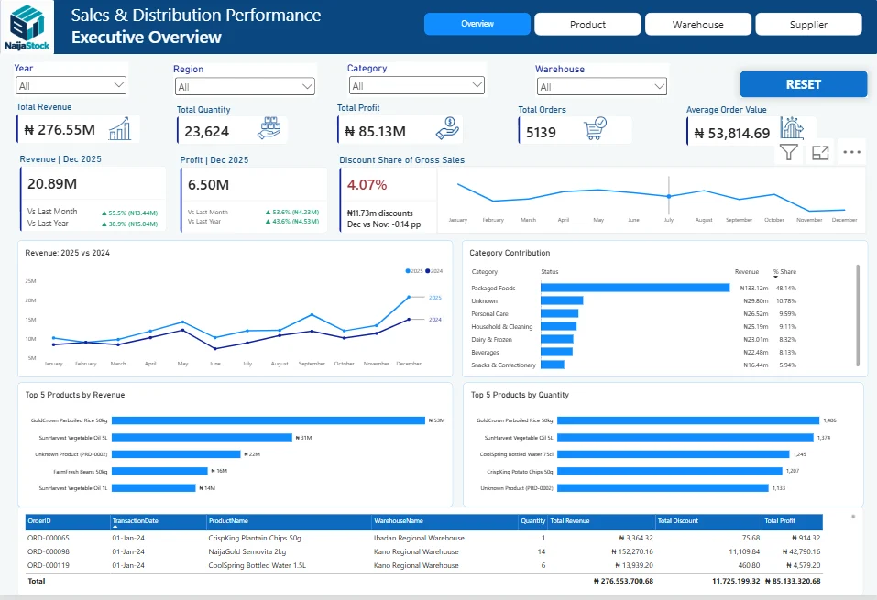This screenshot has height=600, width=877.
Task: Open the visual filter funnel icon
Action: pyautogui.click(x=789, y=152)
